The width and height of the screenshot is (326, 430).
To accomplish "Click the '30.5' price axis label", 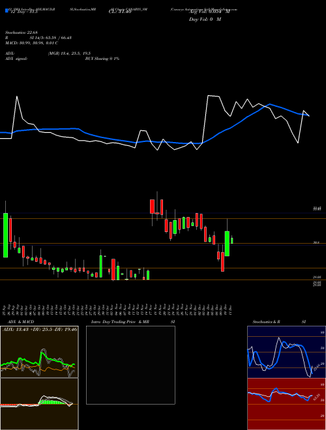I will 316,243.
